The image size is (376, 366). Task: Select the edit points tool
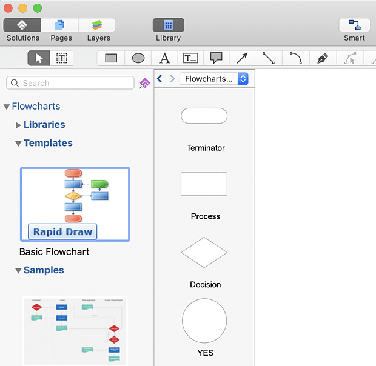[350, 58]
